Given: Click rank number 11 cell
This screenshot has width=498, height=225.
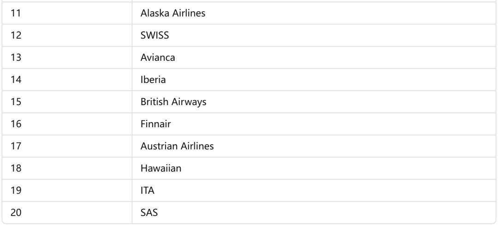Looking at the screenshot, I should (x=67, y=13).
